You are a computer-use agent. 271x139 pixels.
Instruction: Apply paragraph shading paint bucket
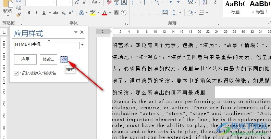pyautogui.click(x=190, y=13)
